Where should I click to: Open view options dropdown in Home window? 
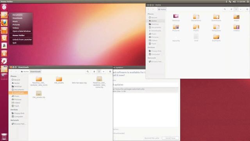[241, 9]
